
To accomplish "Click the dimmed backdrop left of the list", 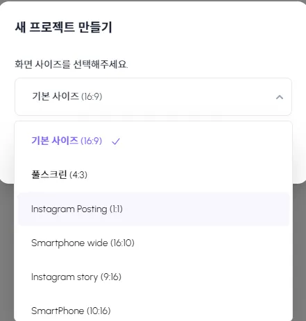I will 7,252.
